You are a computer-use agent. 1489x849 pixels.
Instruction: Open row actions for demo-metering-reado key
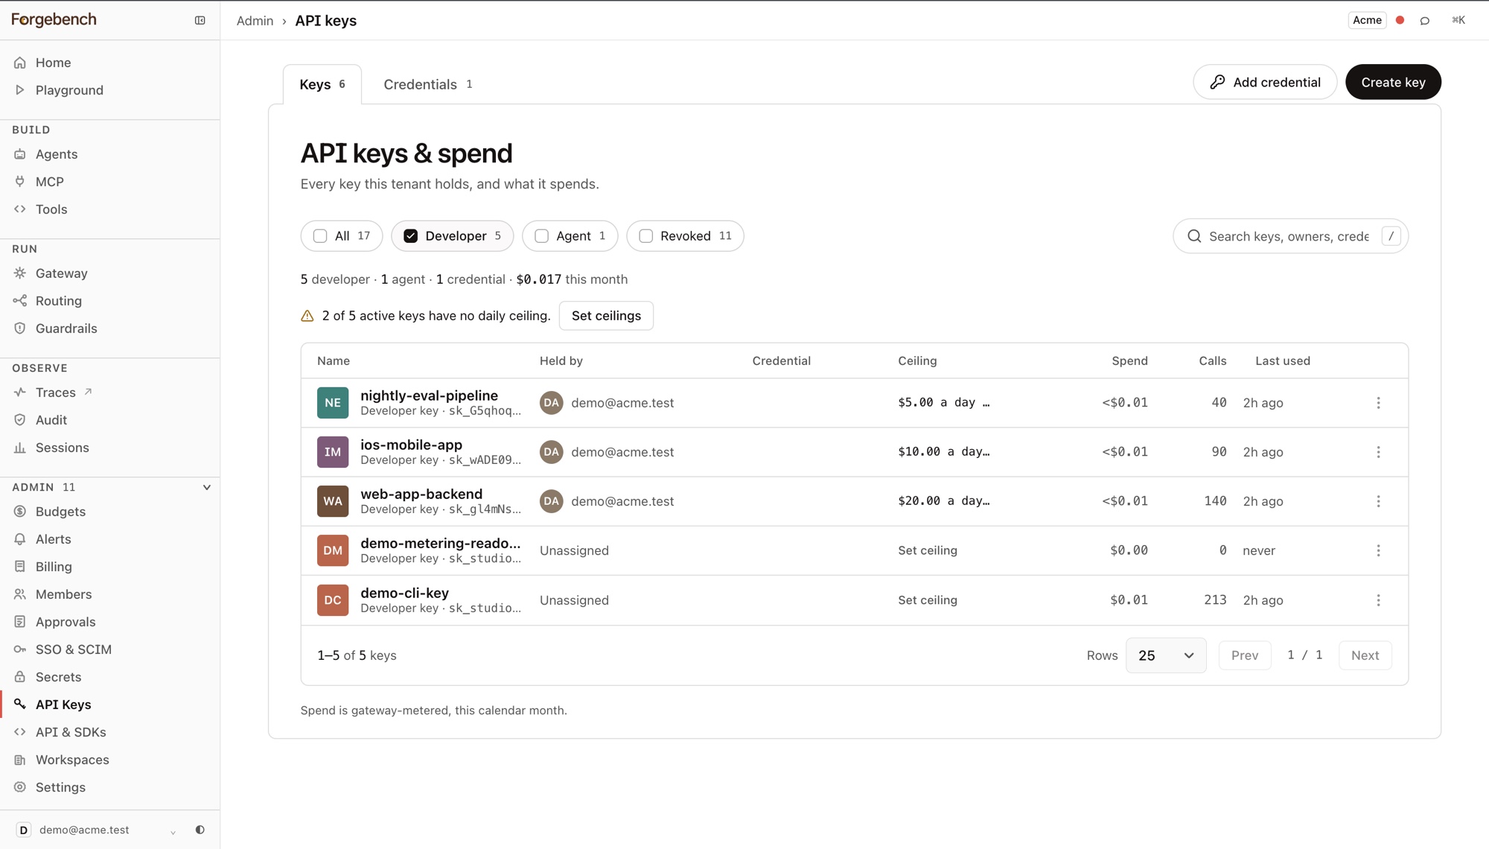coord(1378,550)
